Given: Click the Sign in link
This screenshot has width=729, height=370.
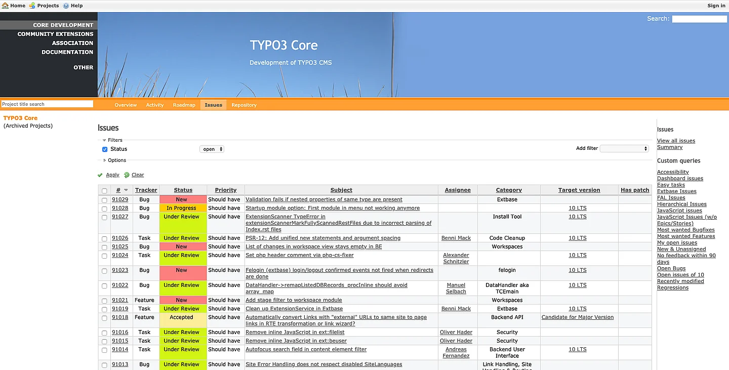Looking at the screenshot, I should [716, 6].
